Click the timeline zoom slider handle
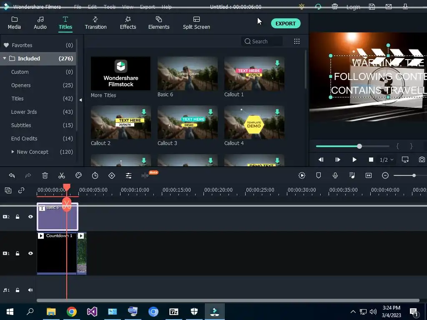 pos(414,175)
